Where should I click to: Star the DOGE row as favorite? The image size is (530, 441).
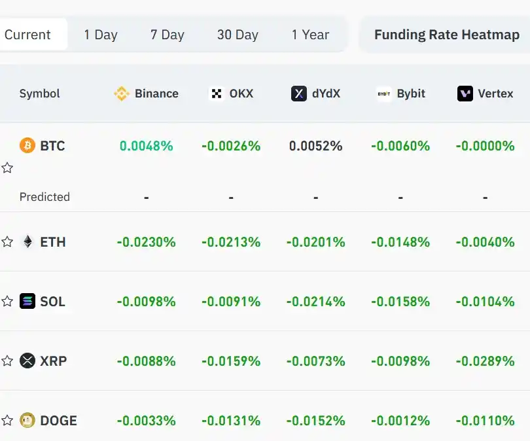8,420
